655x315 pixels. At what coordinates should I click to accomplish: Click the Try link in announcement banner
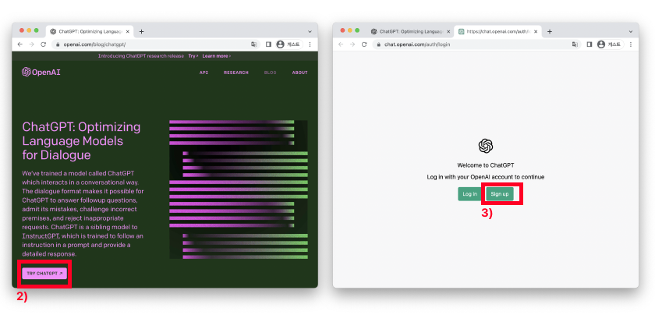[193, 56]
